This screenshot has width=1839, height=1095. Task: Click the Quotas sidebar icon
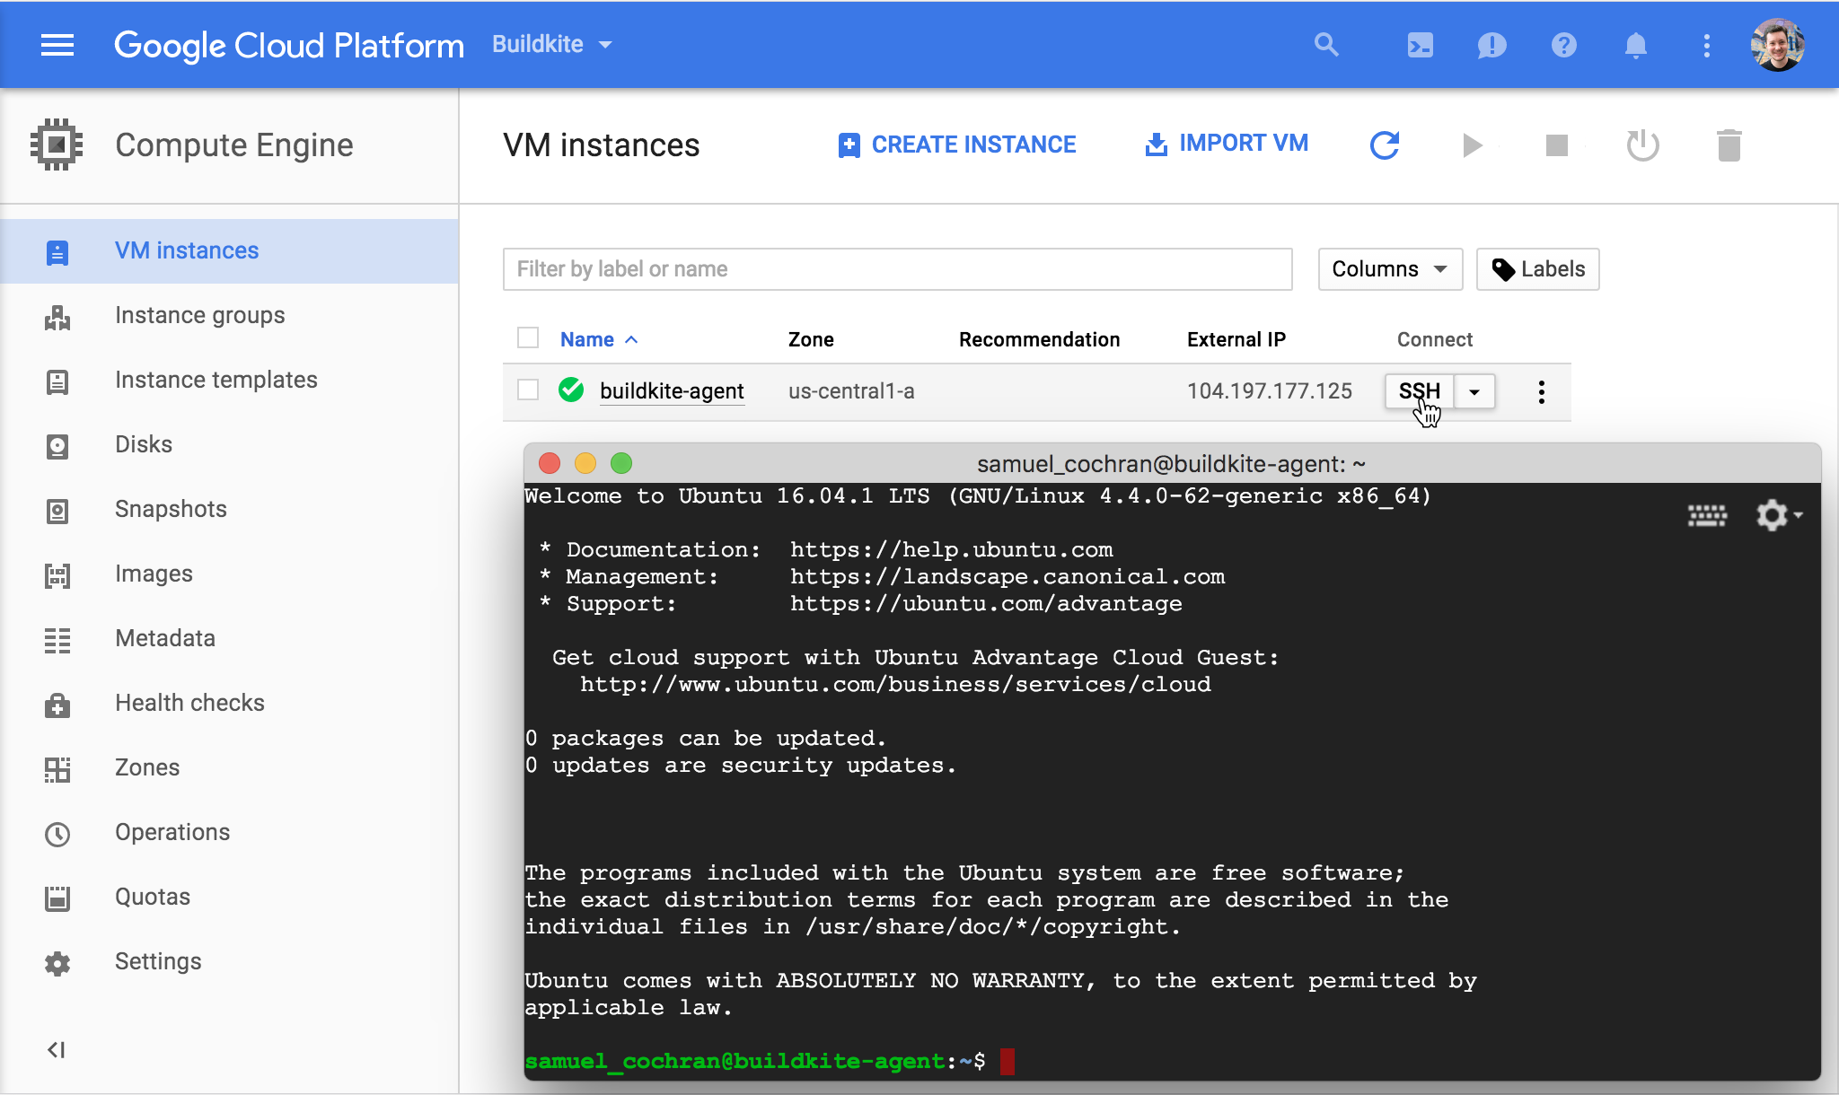[57, 898]
